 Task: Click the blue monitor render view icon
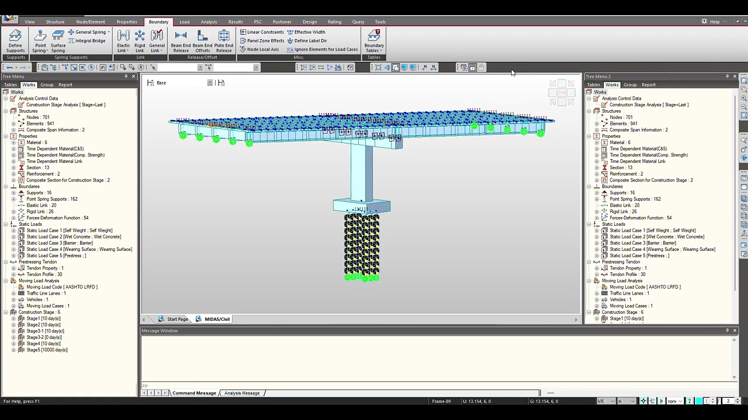[x=404, y=68]
